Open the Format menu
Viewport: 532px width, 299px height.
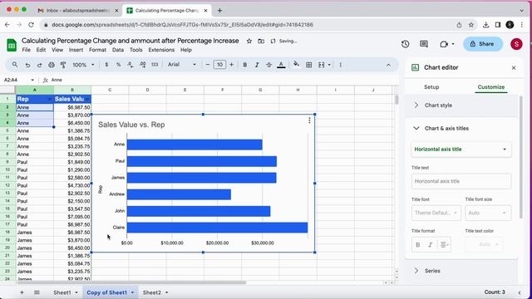pyautogui.click(x=98, y=50)
